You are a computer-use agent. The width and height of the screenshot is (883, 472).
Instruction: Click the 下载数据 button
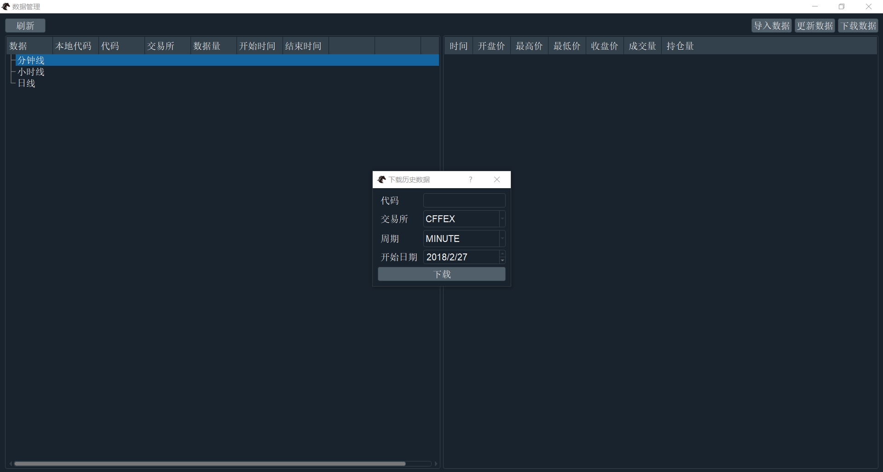[x=858, y=25]
